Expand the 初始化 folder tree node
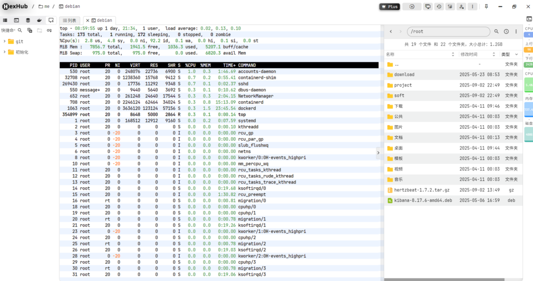 tap(5, 52)
